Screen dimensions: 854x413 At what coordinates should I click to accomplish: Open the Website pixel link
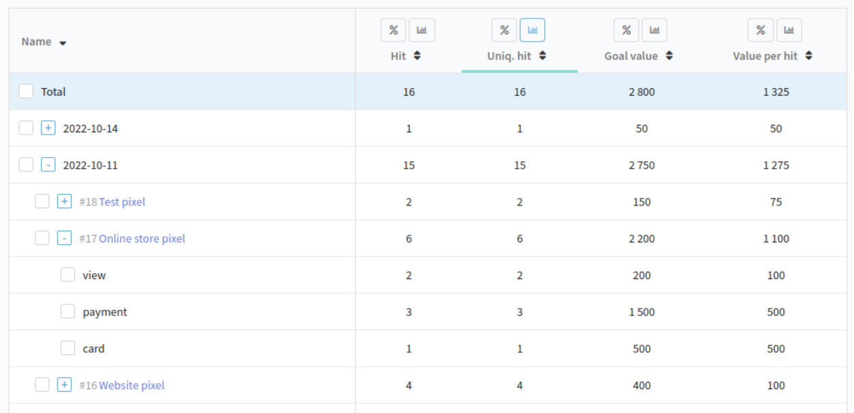[x=132, y=386]
